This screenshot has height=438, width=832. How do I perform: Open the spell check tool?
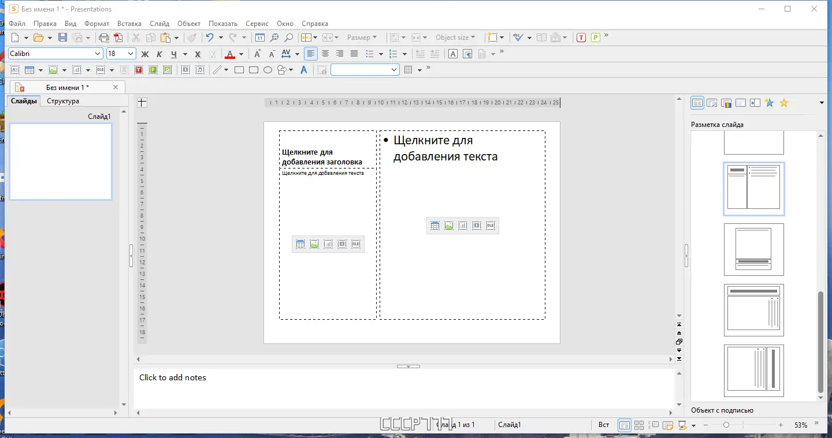click(x=518, y=38)
